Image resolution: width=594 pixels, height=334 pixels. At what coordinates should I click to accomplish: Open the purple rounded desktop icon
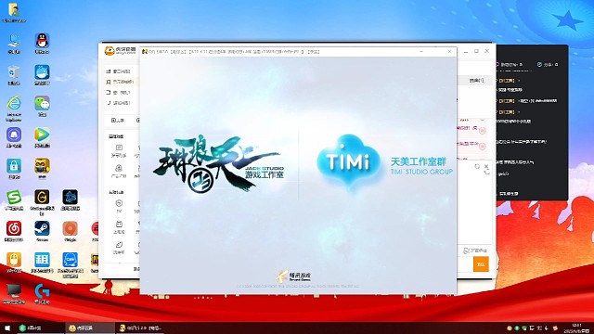point(14,135)
